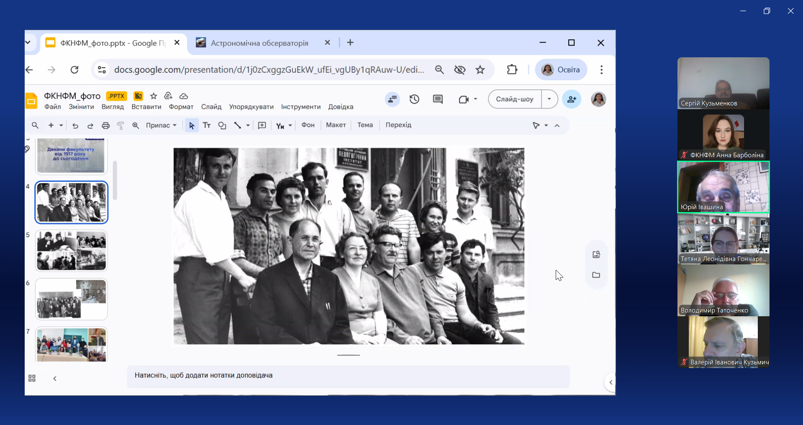
Task: Click the filmstrip vertical scrollbar
Action: 115,180
